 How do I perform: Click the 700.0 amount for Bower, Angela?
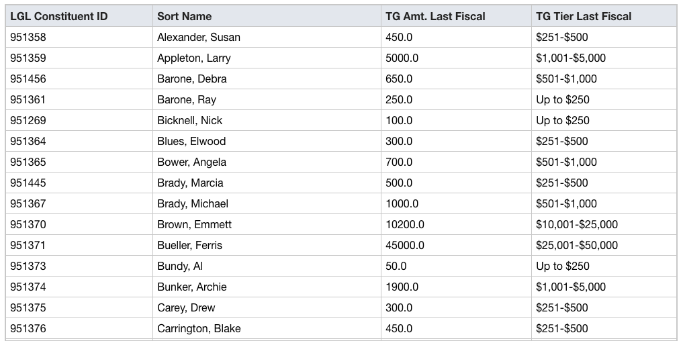(x=399, y=162)
